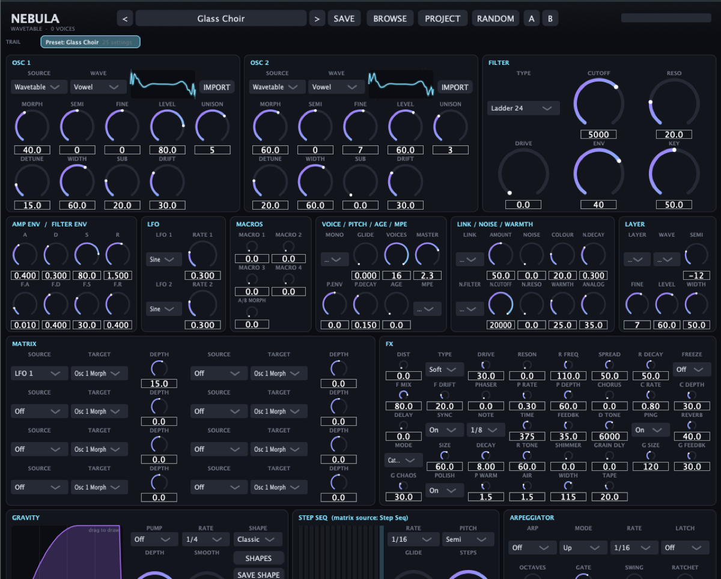Viewport: 721px width, 579px height.
Task: Open filter type Ladder 24 dropdown
Action: 523,108
